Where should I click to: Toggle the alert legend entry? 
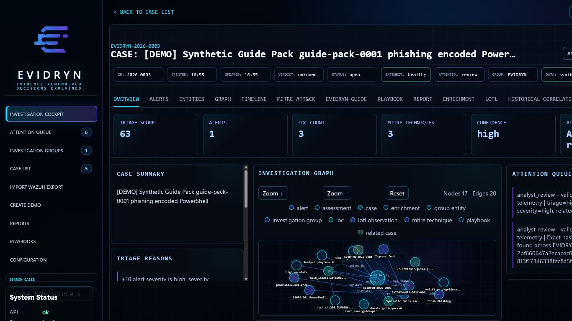[299, 208]
